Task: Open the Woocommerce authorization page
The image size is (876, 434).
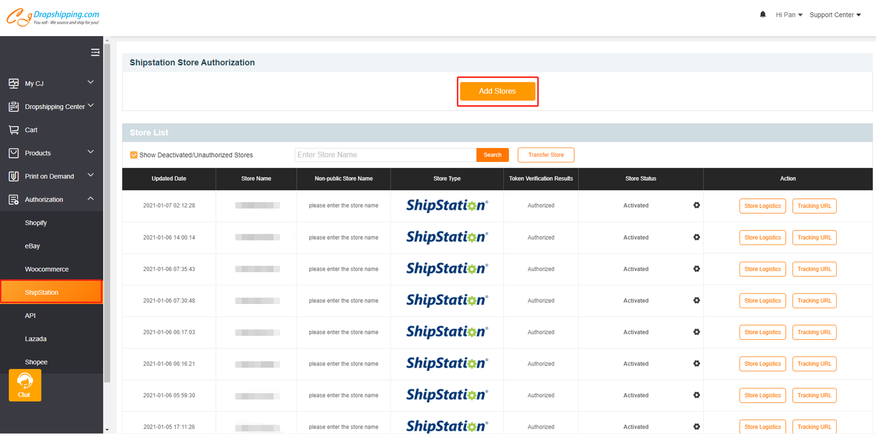Action: (x=47, y=269)
